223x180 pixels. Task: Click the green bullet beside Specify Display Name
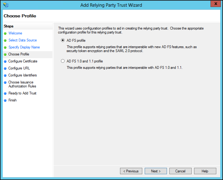[x=5, y=47]
